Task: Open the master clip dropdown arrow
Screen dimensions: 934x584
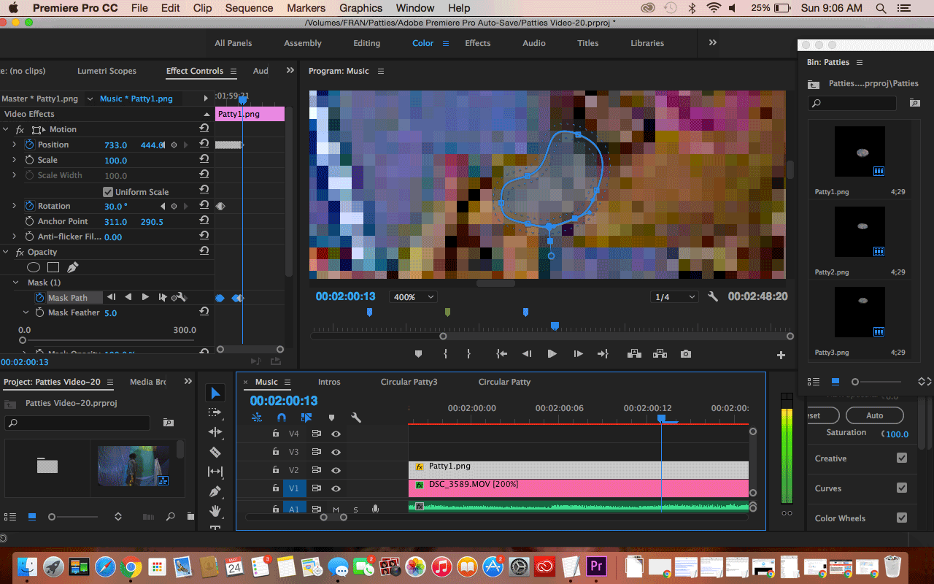Action: coord(90,99)
